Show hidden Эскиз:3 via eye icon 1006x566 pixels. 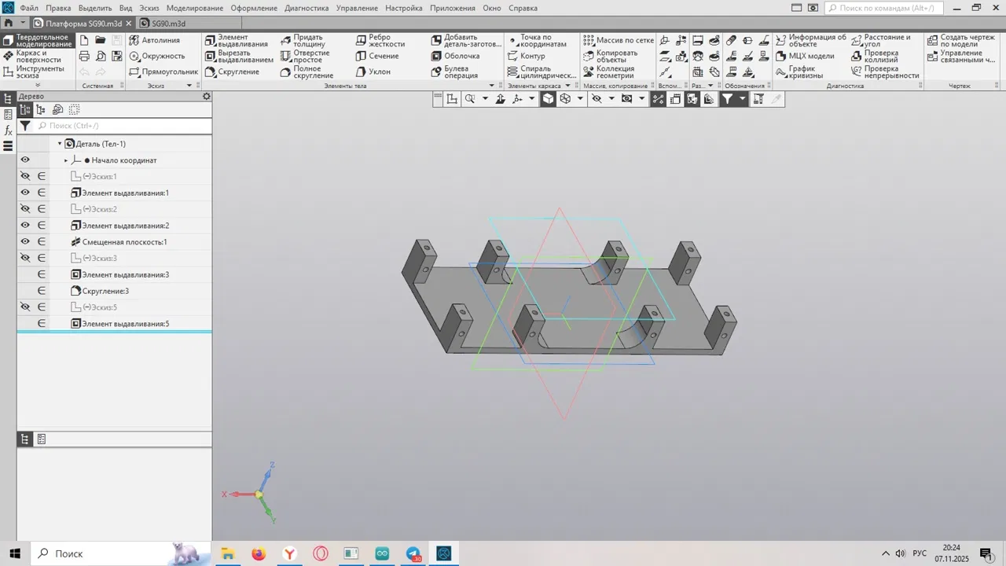pos(25,258)
